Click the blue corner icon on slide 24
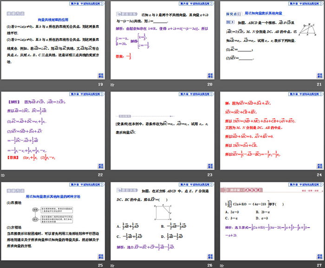325x268 pixels. (x=319, y=166)
